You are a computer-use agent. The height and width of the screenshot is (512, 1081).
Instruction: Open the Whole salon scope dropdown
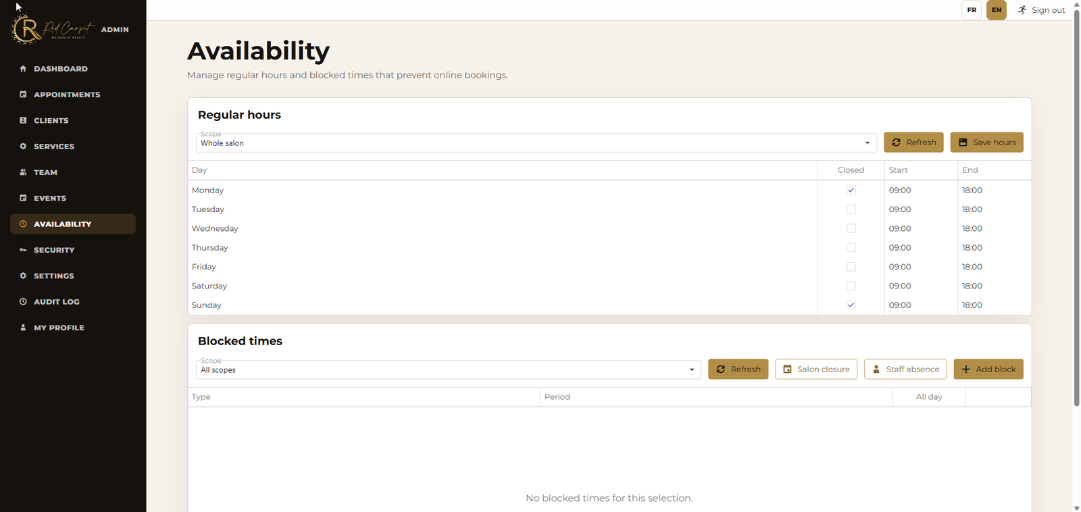536,143
